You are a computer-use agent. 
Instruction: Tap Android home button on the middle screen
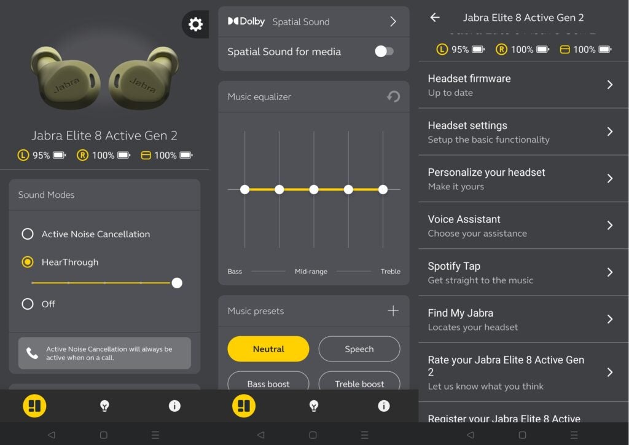click(x=313, y=435)
